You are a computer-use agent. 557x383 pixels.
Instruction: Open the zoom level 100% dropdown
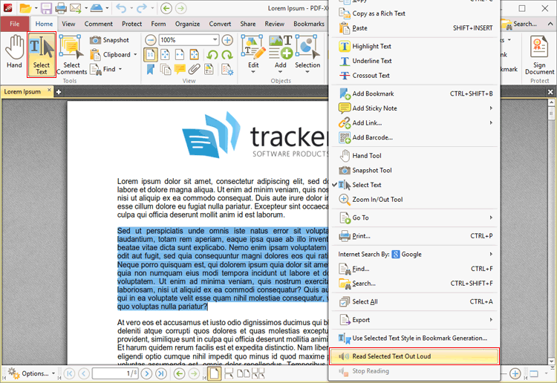214,40
